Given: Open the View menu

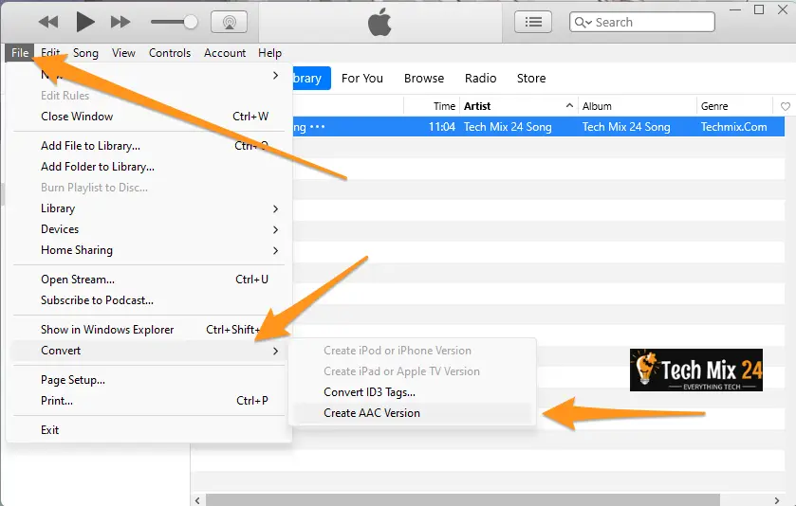Looking at the screenshot, I should pos(123,53).
